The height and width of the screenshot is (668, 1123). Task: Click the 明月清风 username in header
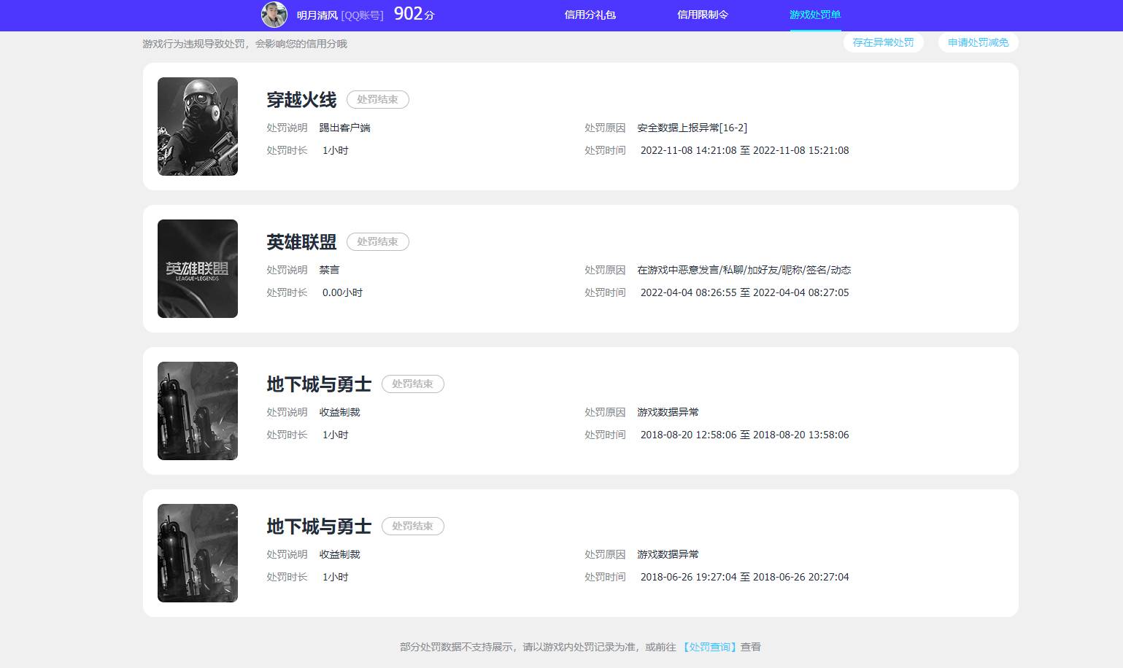(317, 15)
